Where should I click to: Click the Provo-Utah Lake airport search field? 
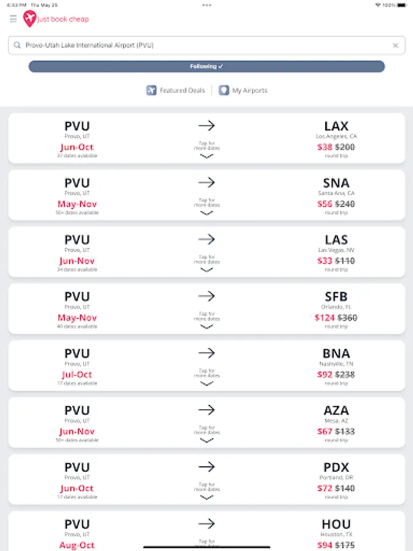click(x=202, y=45)
